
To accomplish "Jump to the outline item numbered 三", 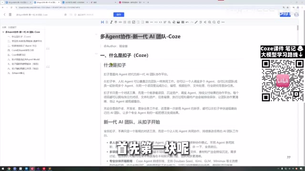I will pyautogui.click(x=22, y=46).
